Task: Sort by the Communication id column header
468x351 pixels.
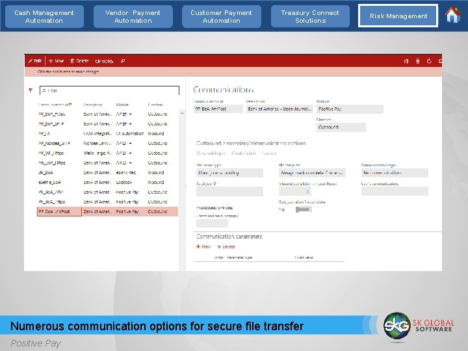Action: tap(55, 105)
